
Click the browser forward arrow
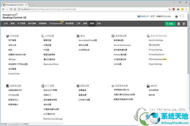pyautogui.click(x=7, y=9)
